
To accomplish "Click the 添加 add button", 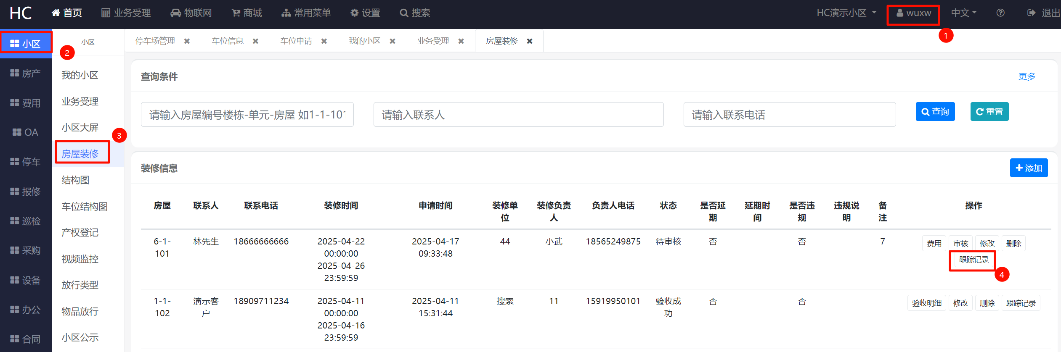I will (x=1029, y=168).
